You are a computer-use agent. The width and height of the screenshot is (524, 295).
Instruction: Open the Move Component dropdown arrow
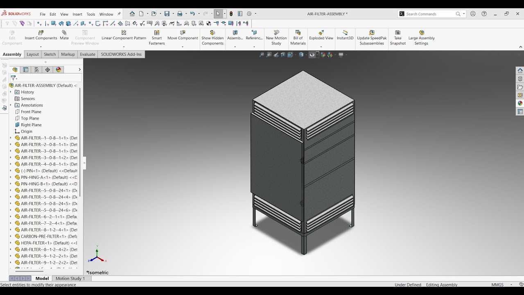tap(183, 47)
